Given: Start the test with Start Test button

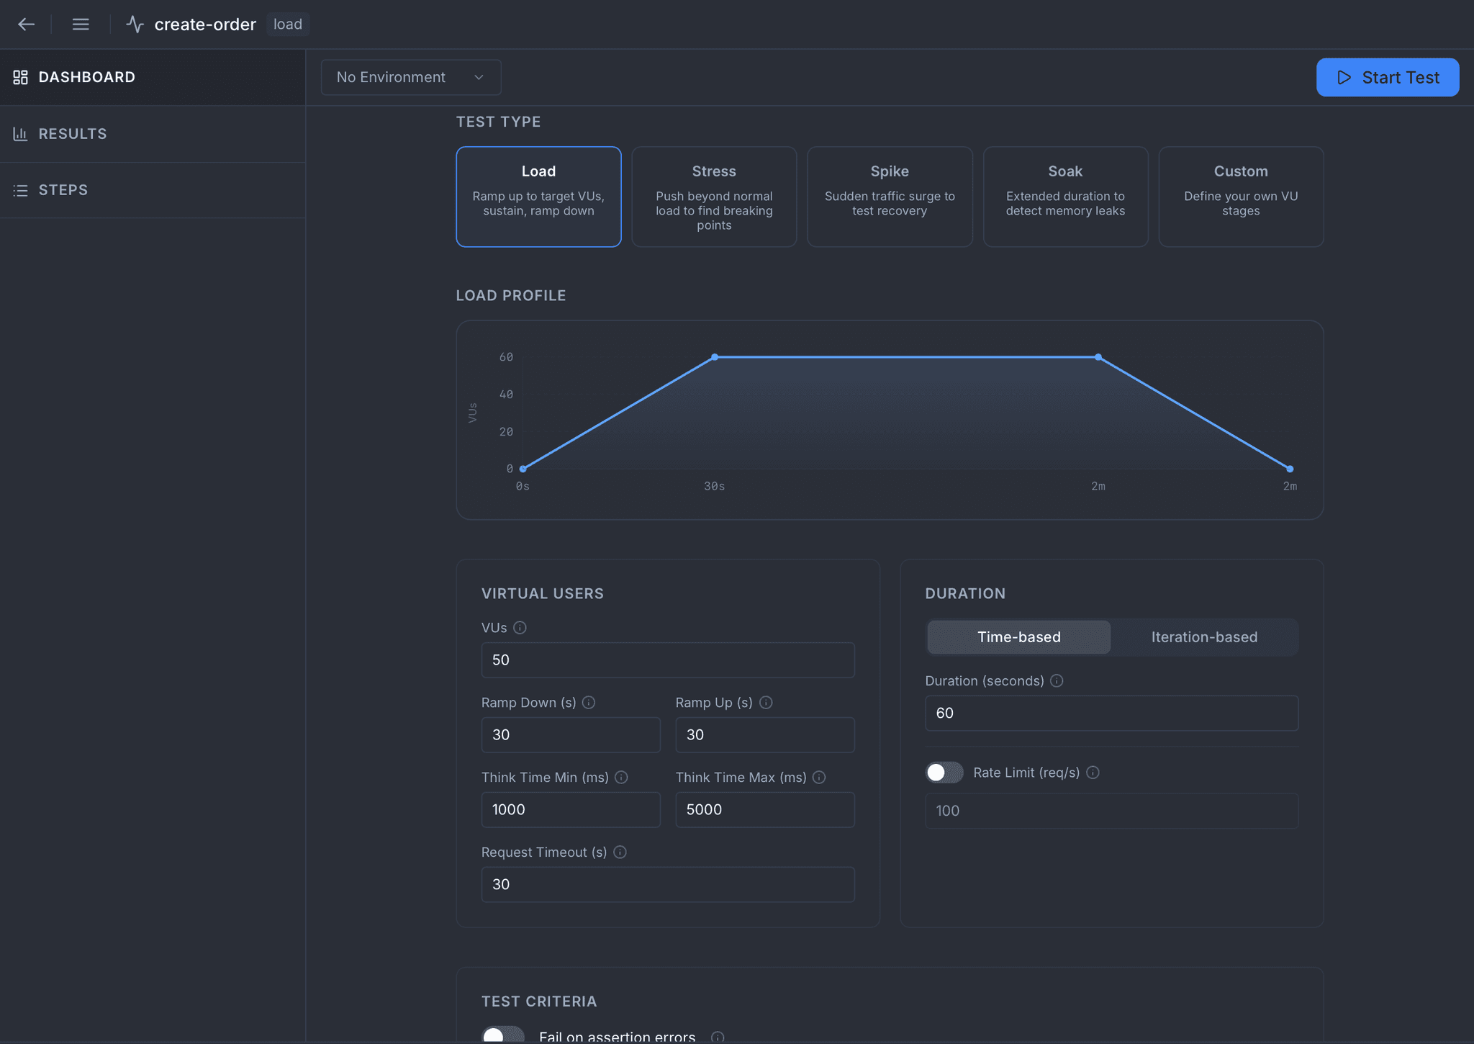Looking at the screenshot, I should tap(1388, 77).
